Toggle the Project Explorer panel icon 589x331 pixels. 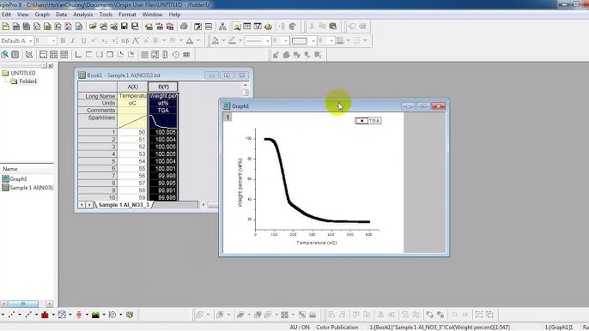click(236, 27)
